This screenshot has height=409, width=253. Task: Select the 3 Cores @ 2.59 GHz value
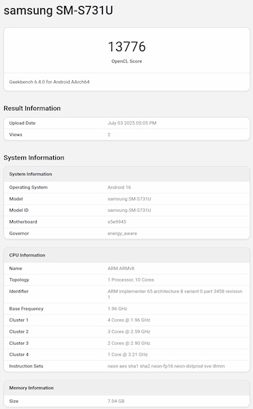pyautogui.click(x=129, y=331)
